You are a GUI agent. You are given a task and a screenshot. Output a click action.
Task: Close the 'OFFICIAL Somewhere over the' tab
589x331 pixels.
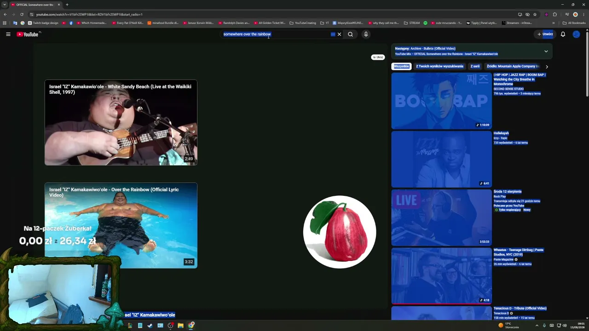point(59,5)
